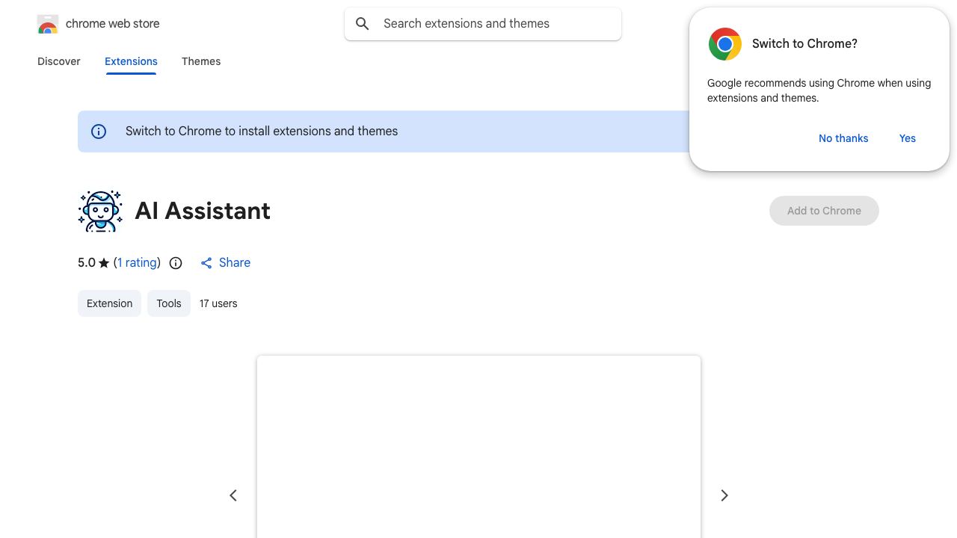Click the Chrome logo in the popup
The height and width of the screenshot is (538, 957).
coord(725,44)
